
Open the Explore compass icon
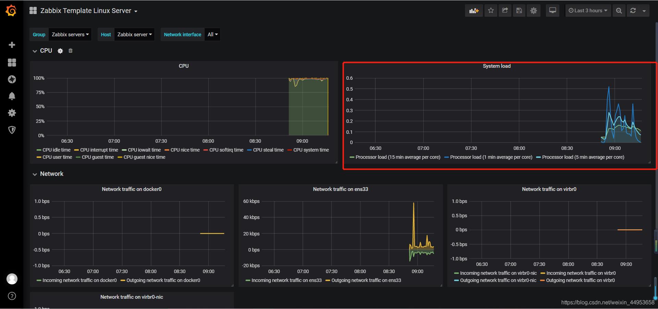click(x=12, y=79)
